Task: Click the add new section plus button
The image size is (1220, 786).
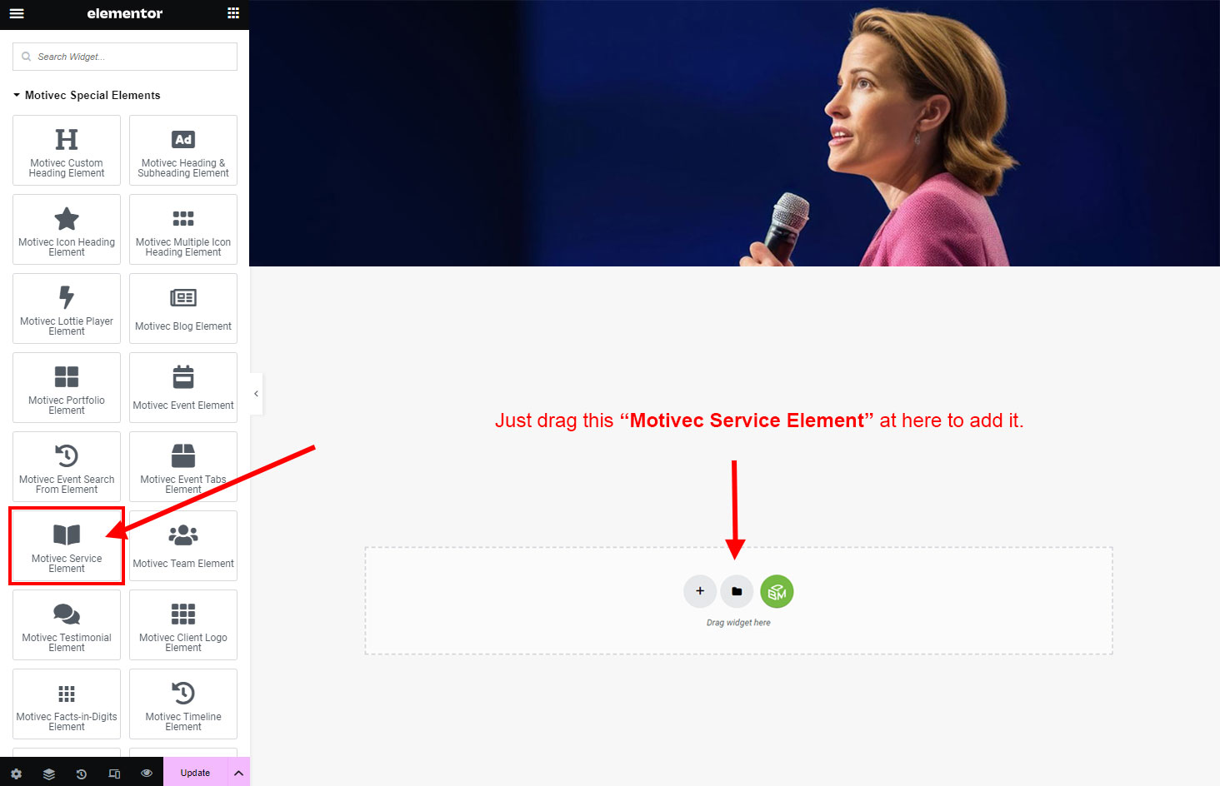Action: (700, 591)
